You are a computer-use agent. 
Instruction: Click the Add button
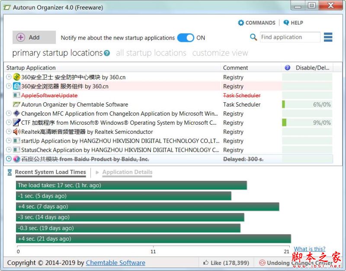click(34, 38)
